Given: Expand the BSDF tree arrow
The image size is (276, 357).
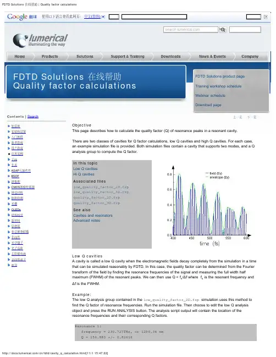Looking at the screenshot, I should point(9,176).
